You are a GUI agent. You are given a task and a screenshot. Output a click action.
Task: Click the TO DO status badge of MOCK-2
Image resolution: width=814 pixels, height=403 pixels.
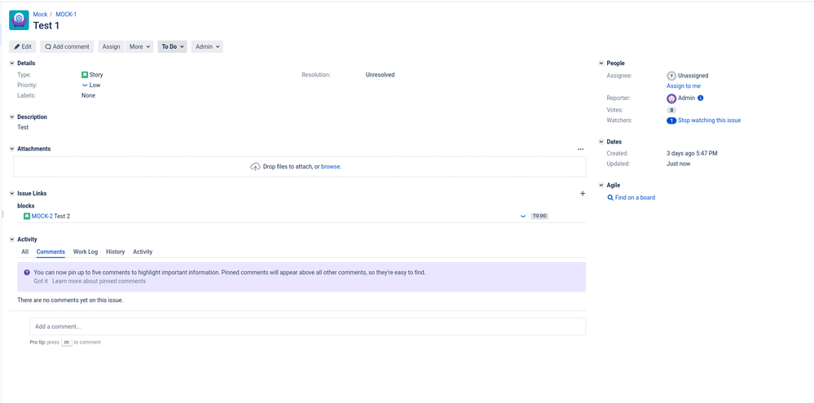[539, 217]
